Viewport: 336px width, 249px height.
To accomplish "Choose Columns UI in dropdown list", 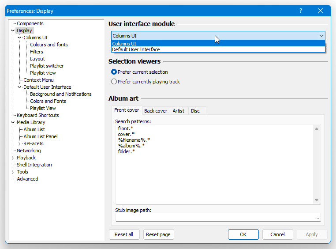I will [x=218, y=44].
